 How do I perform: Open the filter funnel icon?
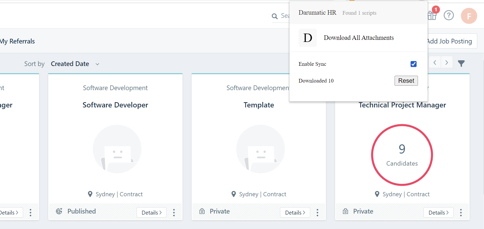461,63
